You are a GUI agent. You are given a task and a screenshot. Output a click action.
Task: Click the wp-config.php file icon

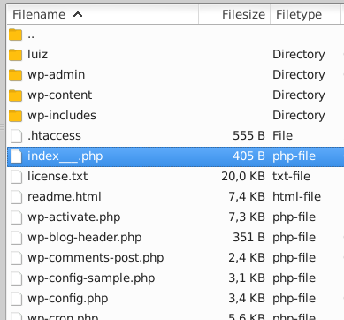tap(16, 299)
